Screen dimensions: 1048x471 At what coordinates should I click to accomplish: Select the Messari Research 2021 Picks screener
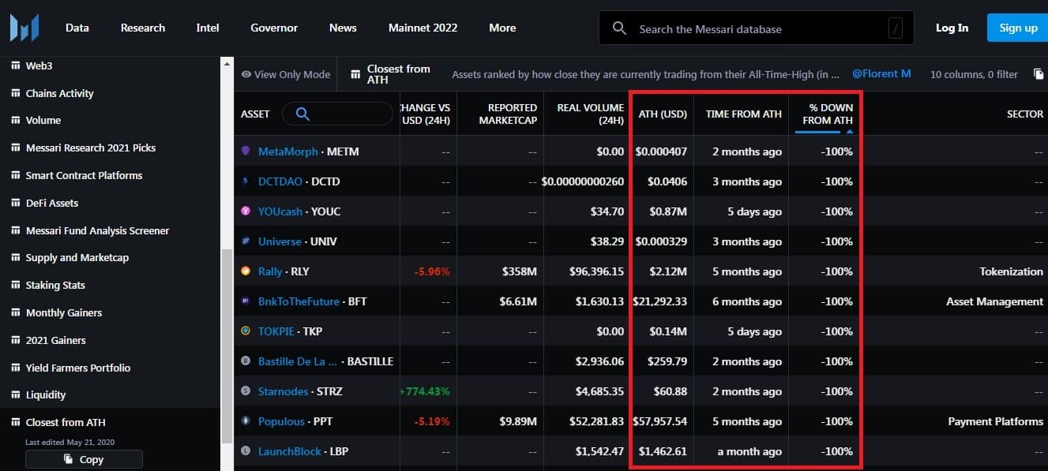point(91,148)
